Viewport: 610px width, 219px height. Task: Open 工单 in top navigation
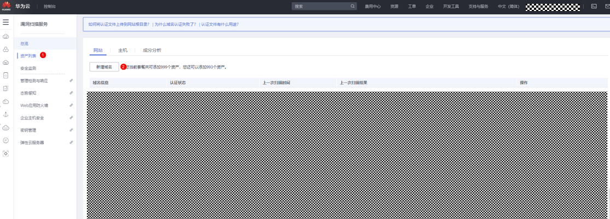[412, 7]
